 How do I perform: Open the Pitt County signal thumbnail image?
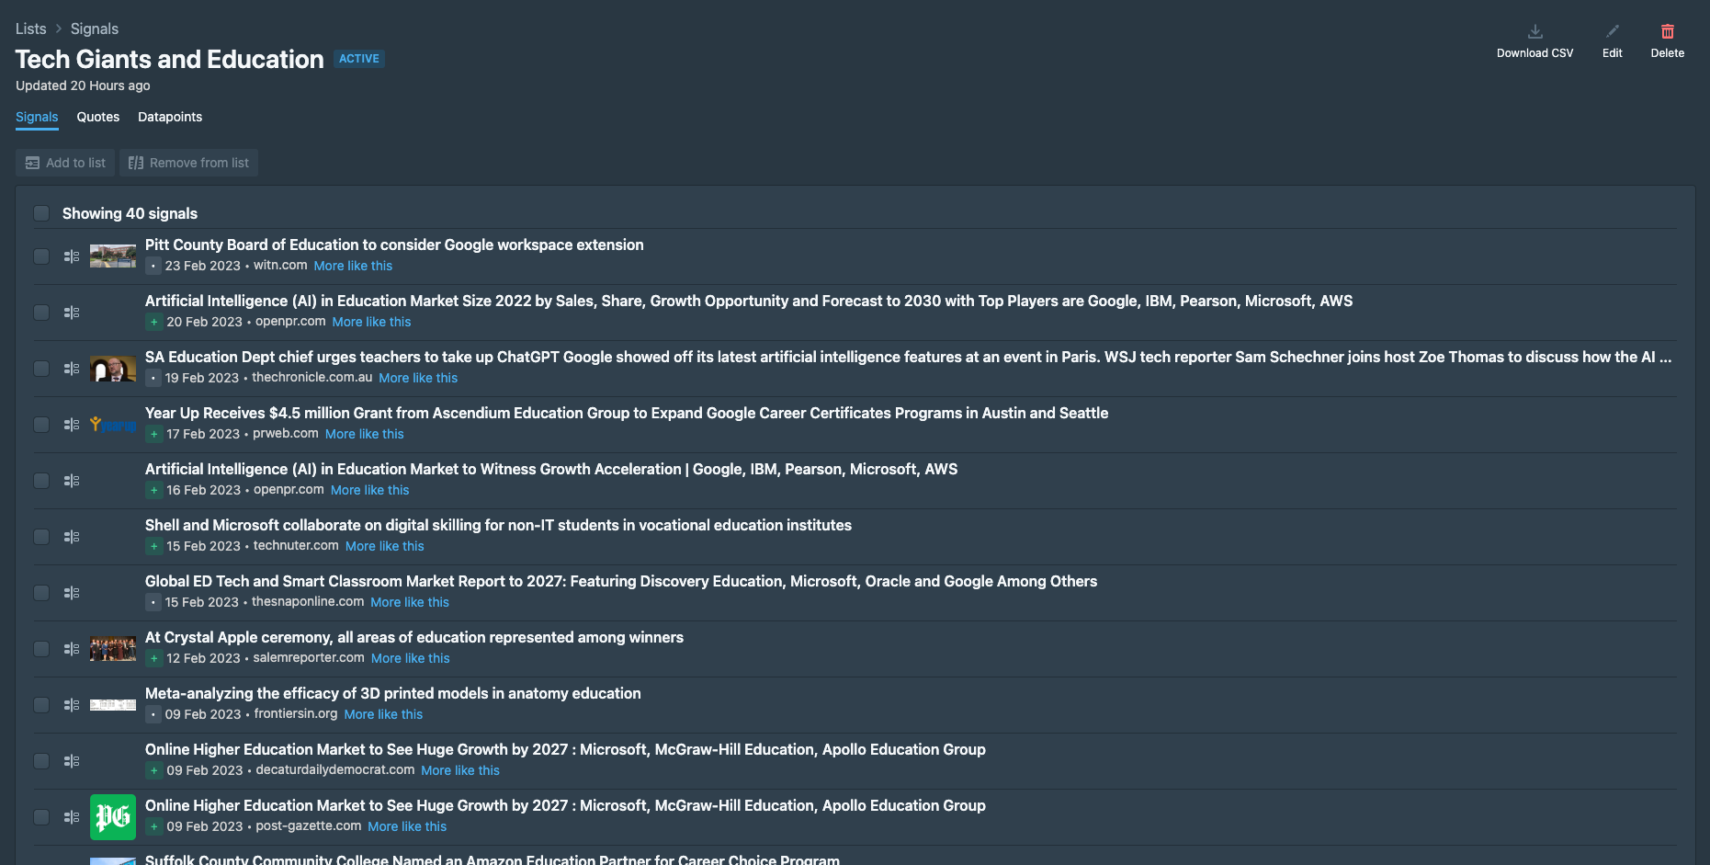(113, 256)
